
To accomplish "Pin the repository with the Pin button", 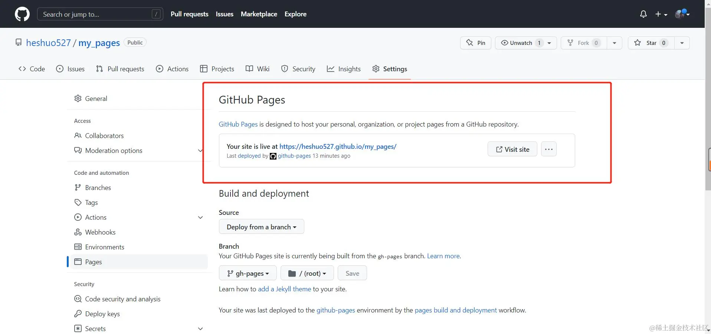I will point(476,43).
